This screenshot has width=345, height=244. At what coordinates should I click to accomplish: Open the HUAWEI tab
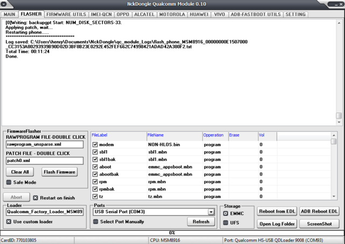(199, 15)
